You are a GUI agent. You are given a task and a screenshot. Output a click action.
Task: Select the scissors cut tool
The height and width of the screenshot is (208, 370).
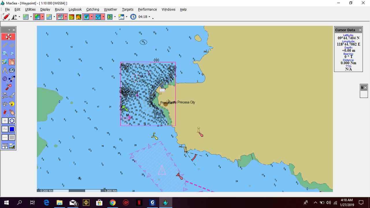click(12, 95)
